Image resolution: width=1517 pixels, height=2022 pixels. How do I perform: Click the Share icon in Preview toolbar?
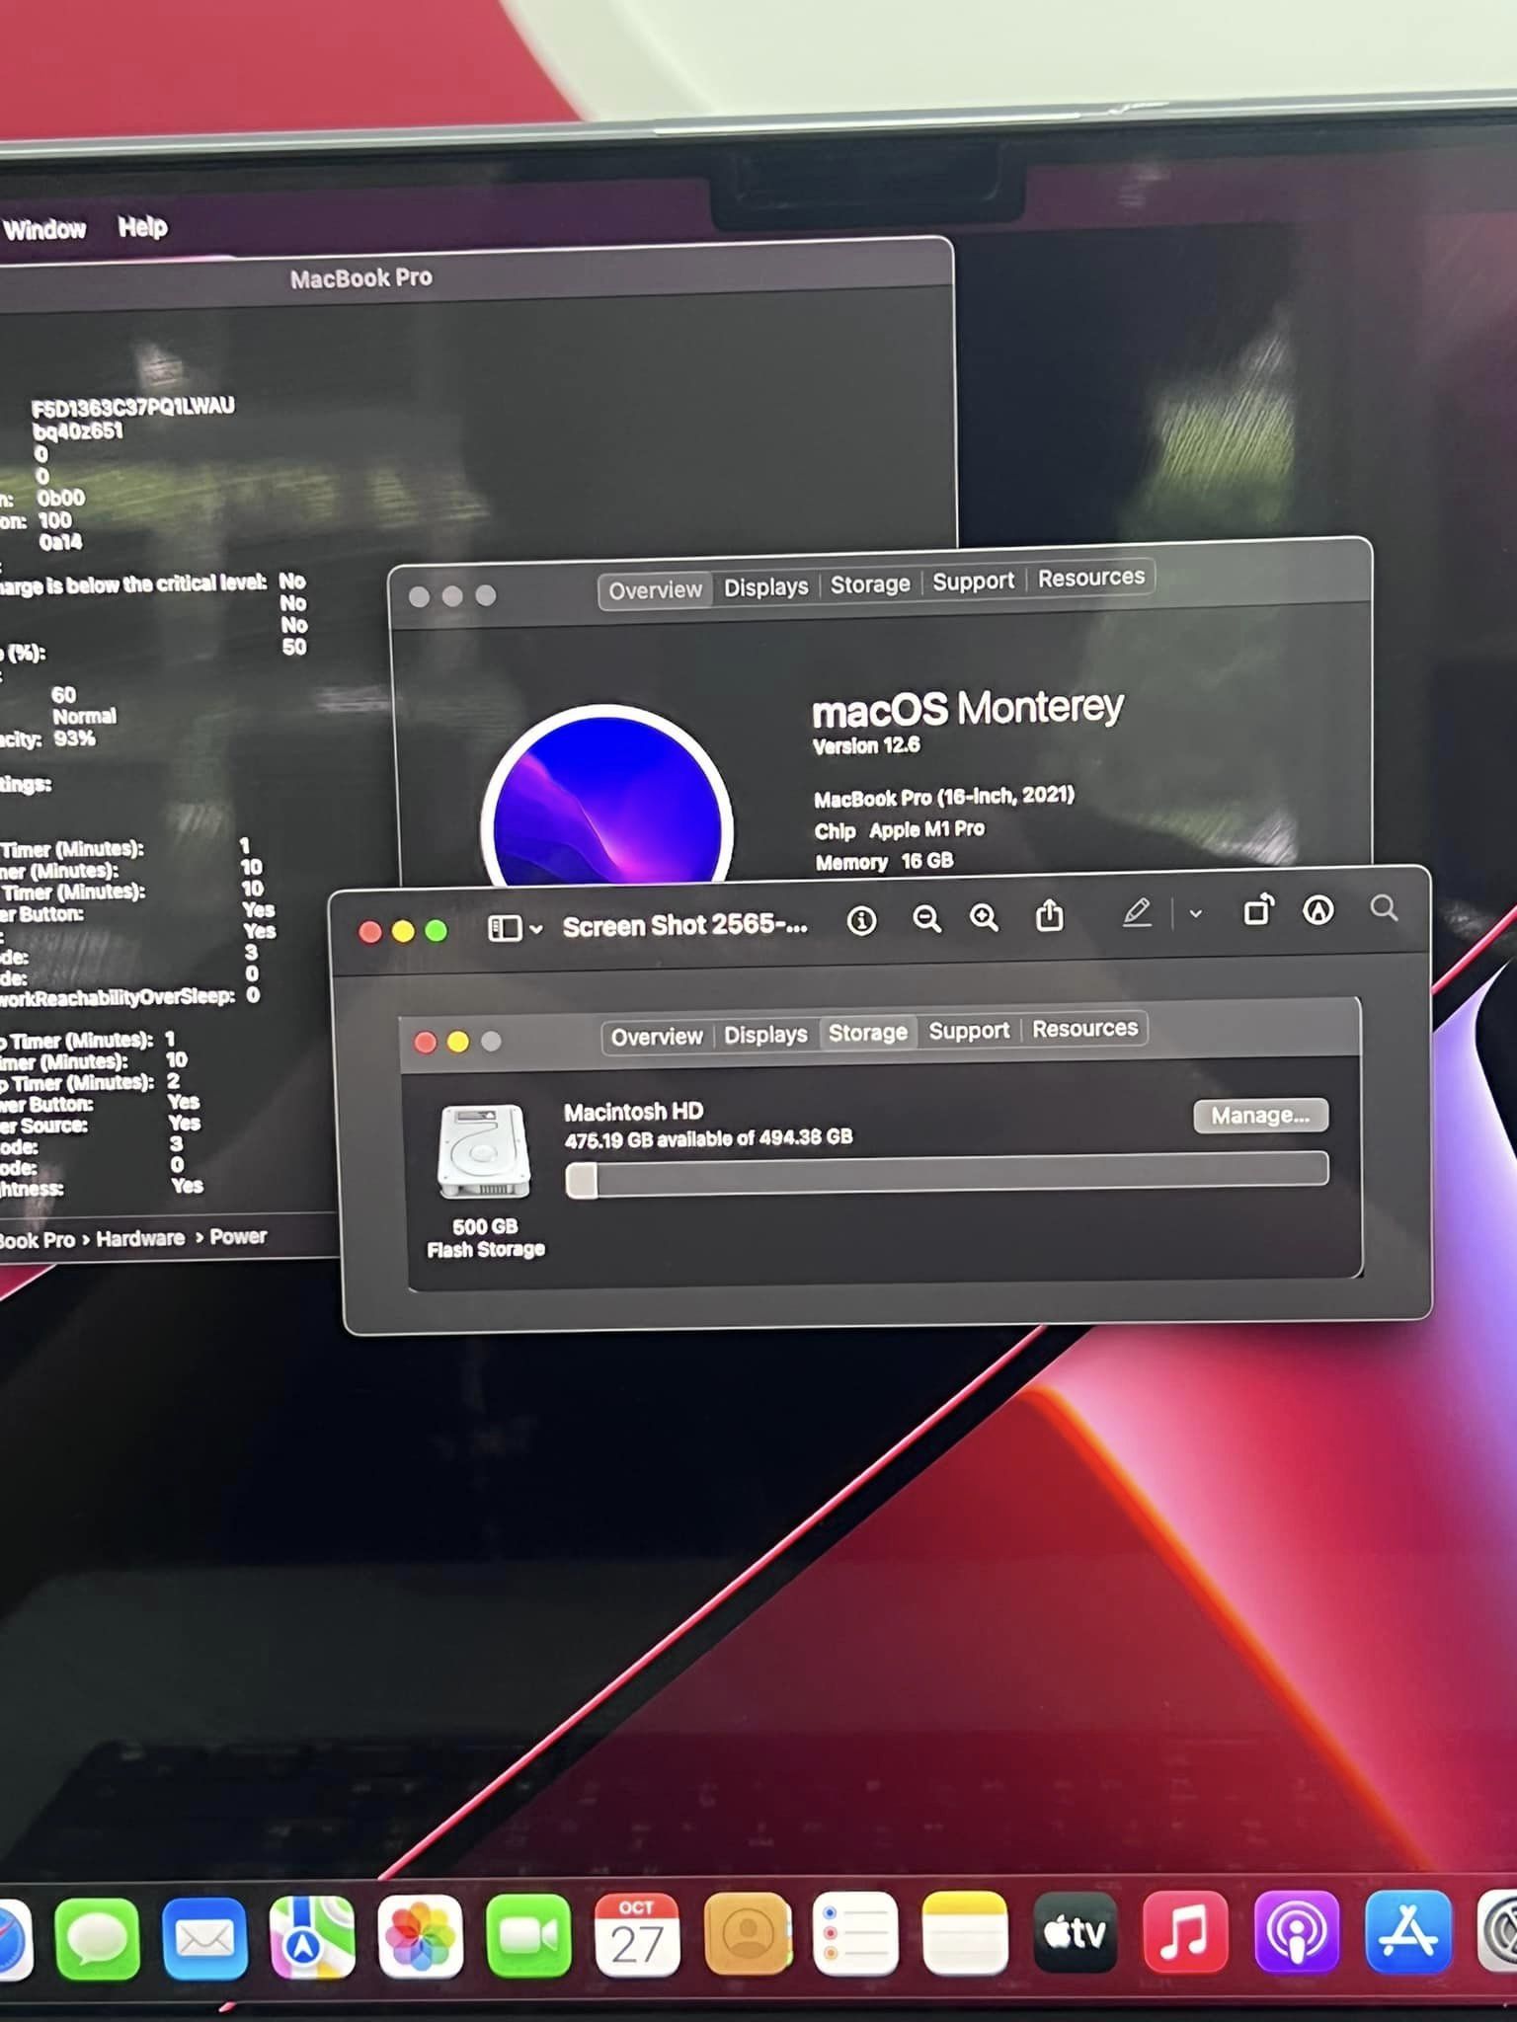(x=1049, y=916)
